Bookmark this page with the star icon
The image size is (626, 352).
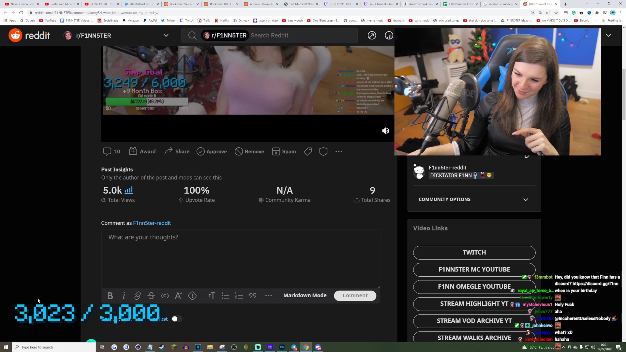pyautogui.click(x=556, y=13)
